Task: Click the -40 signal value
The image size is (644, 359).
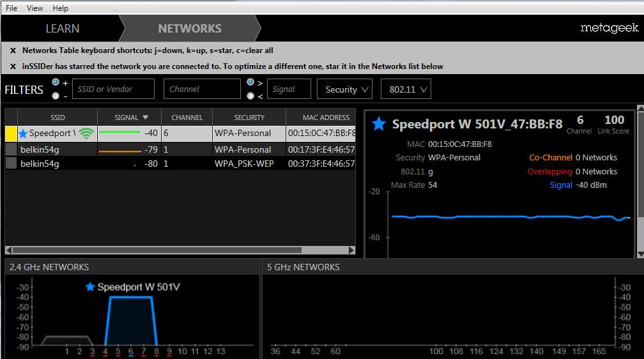Action: tap(151, 133)
